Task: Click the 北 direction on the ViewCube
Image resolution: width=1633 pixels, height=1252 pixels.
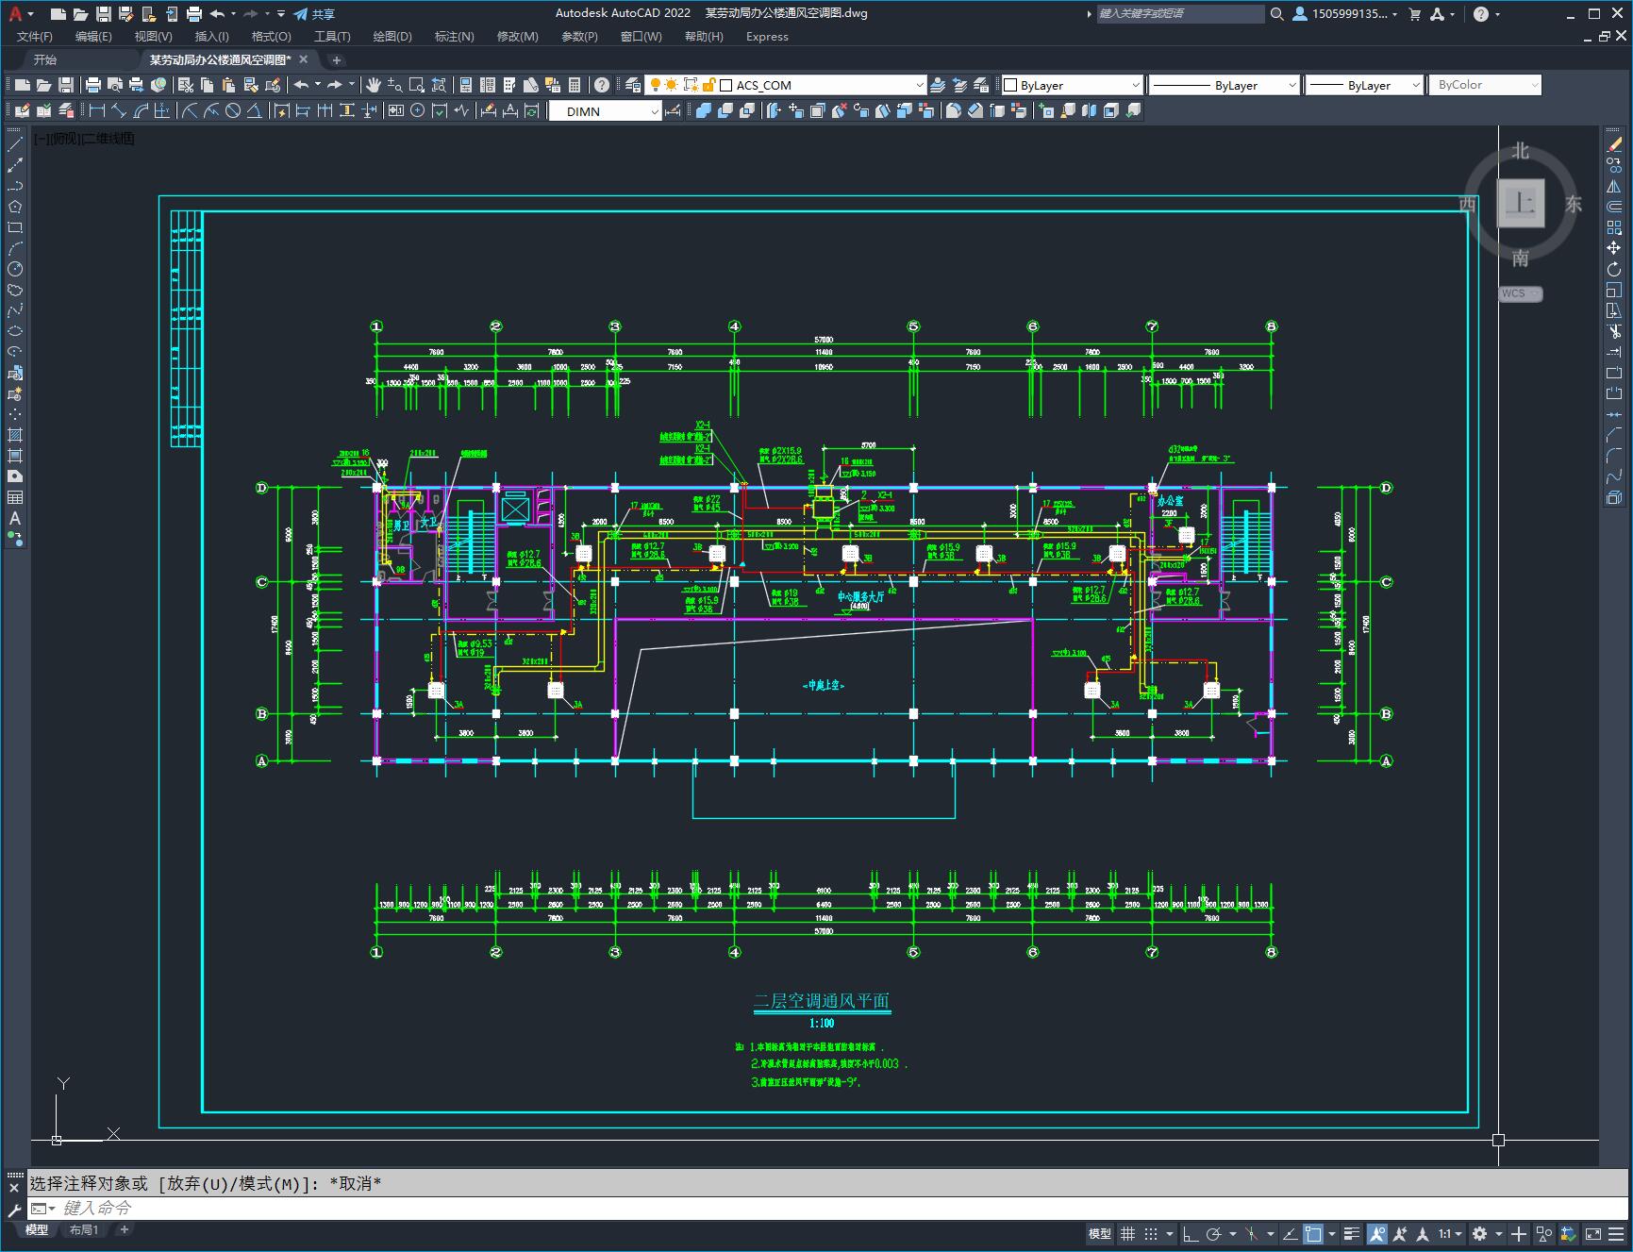Action: pos(1520,151)
